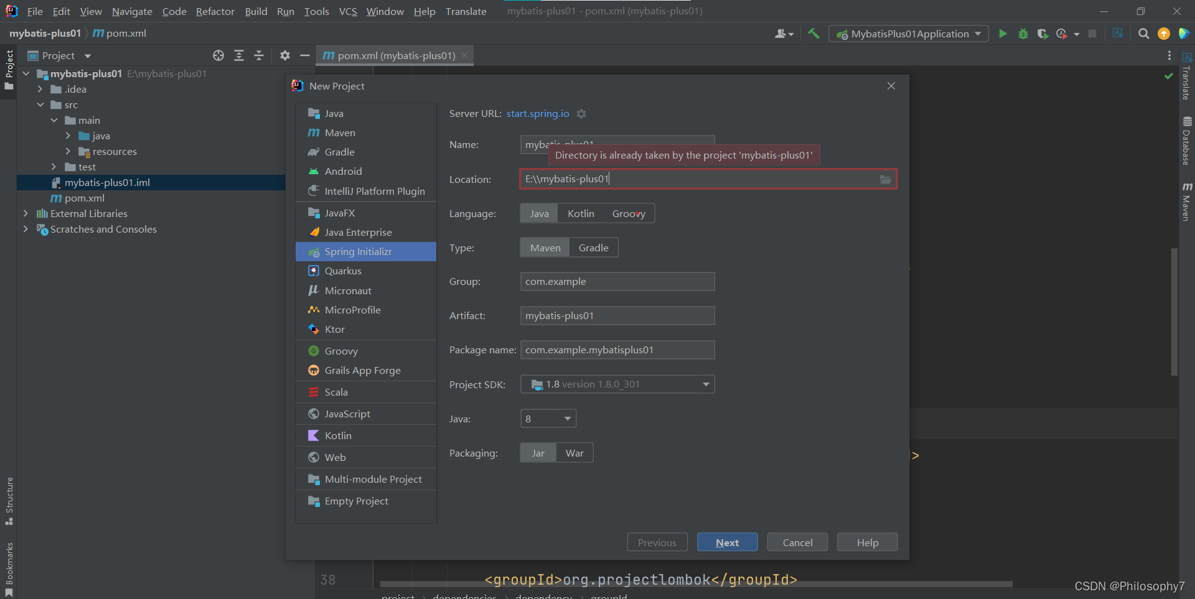Click the Next button
1195x599 pixels.
(x=727, y=542)
